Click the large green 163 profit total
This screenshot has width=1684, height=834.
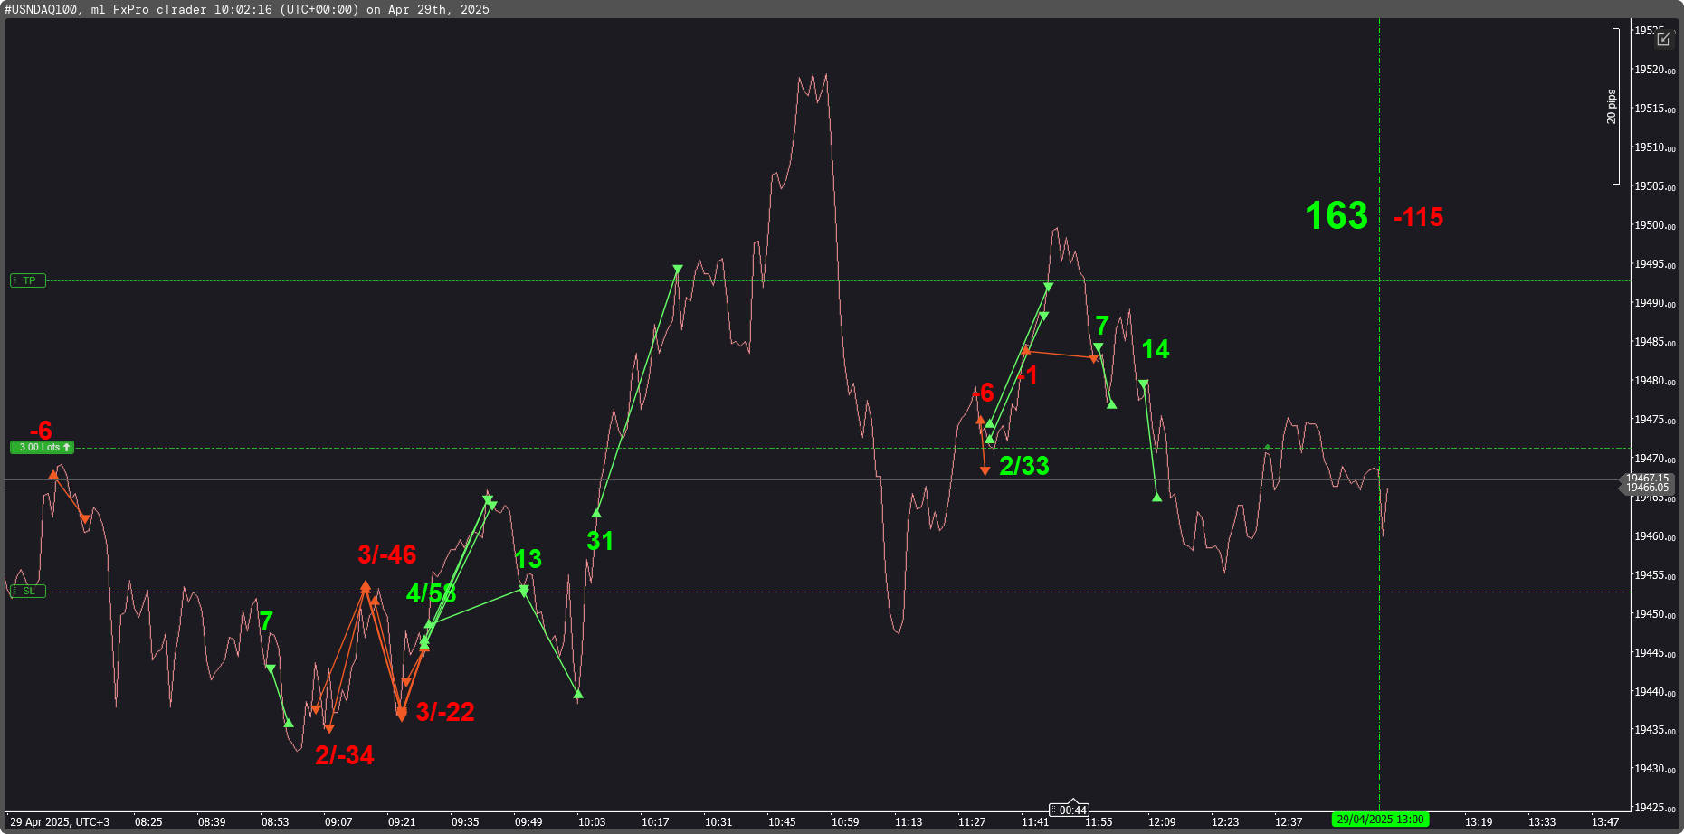coord(1336,216)
